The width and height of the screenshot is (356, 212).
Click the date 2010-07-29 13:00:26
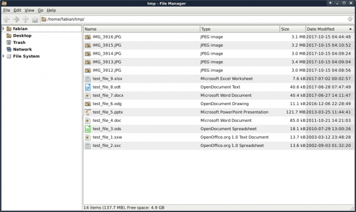pyautogui.click(x=328, y=129)
